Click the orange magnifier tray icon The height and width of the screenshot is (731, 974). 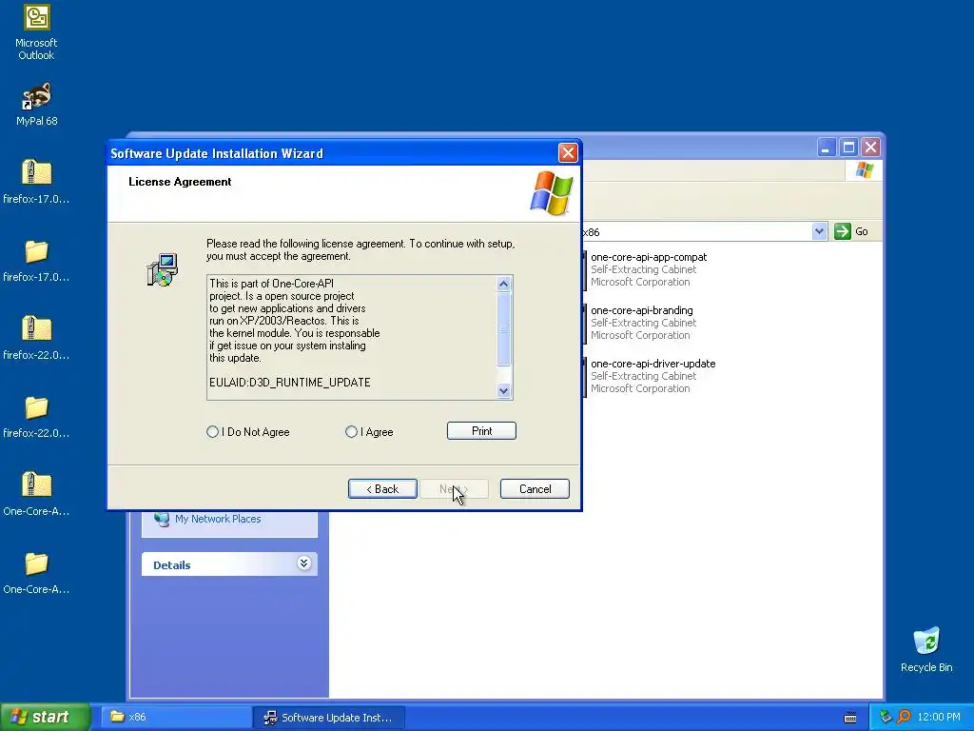tap(904, 717)
